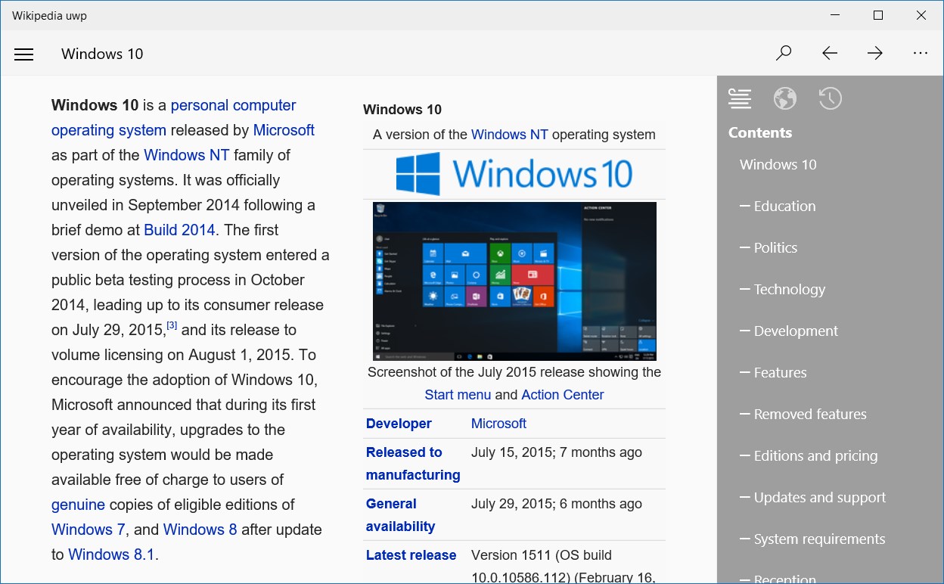The height and width of the screenshot is (584, 944).
Task: Jump to the Technology section
Action: pyautogui.click(x=783, y=289)
